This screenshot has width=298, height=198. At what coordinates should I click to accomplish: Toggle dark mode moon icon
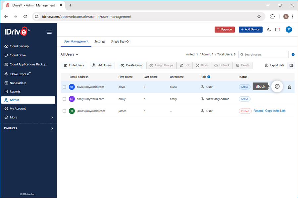coord(269,30)
